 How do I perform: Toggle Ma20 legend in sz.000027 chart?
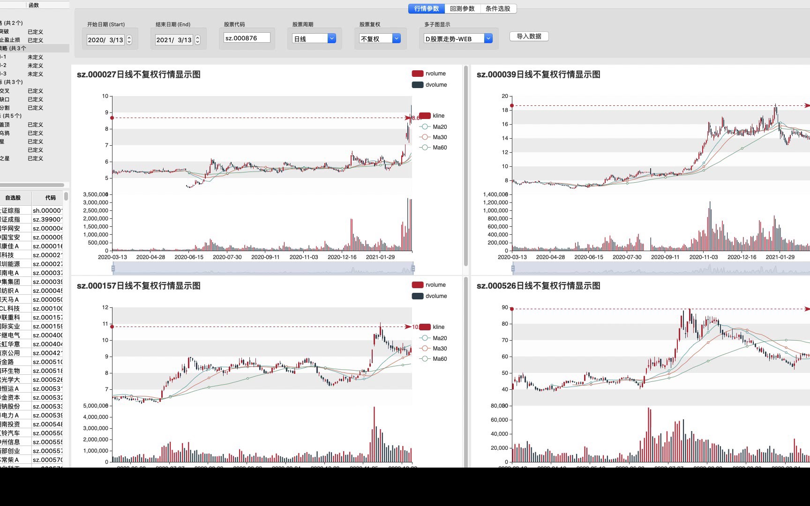pyautogui.click(x=433, y=127)
